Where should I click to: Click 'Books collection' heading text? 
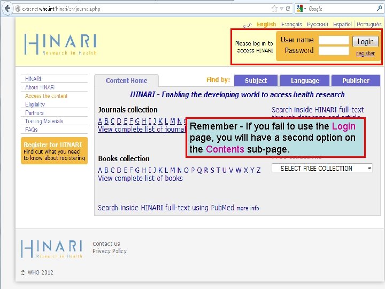(x=124, y=158)
